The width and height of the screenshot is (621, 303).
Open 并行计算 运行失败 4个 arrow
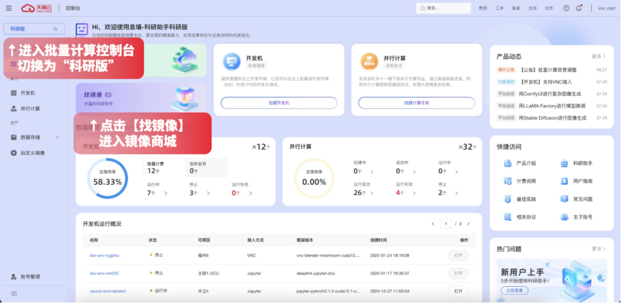click(414, 193)
